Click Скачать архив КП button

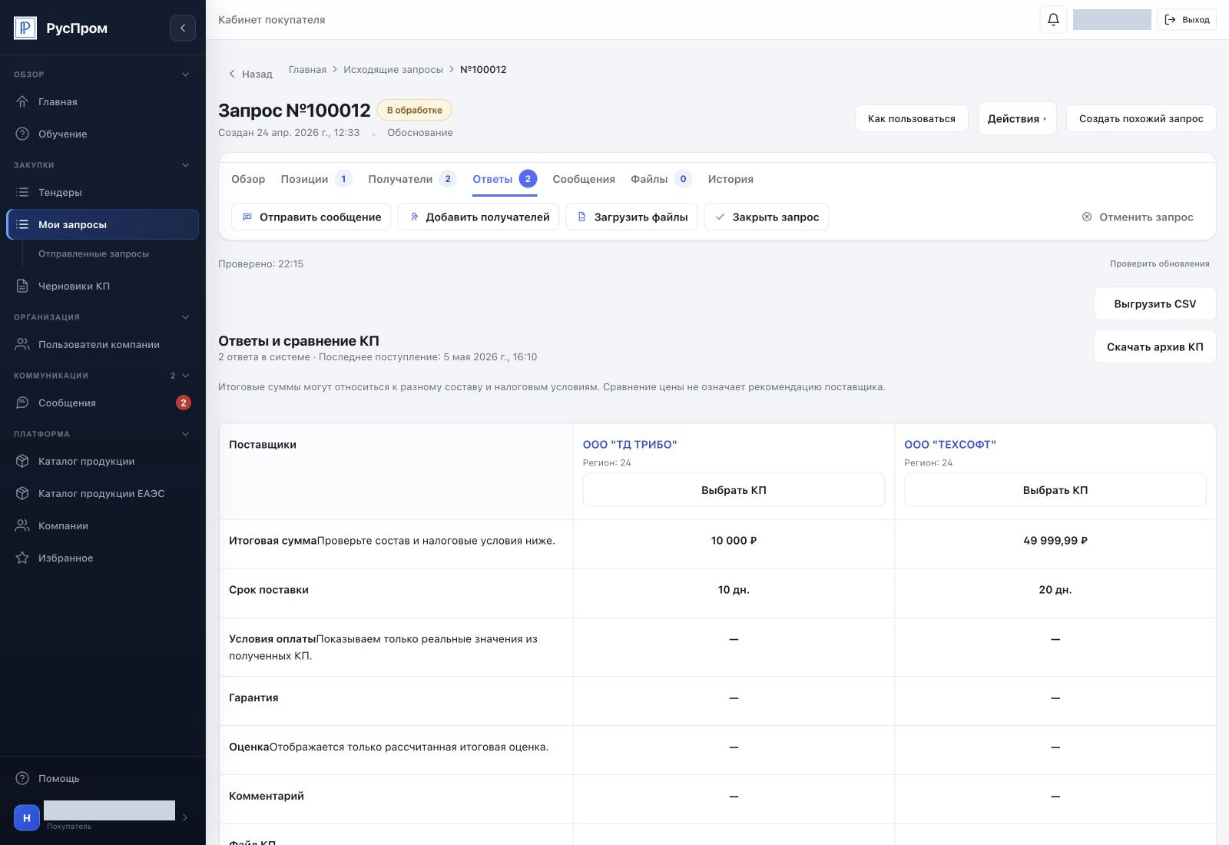tap(1154, 346)
